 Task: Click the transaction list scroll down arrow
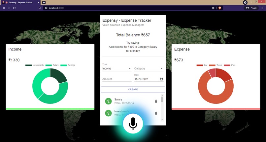[x=162, y=120]
